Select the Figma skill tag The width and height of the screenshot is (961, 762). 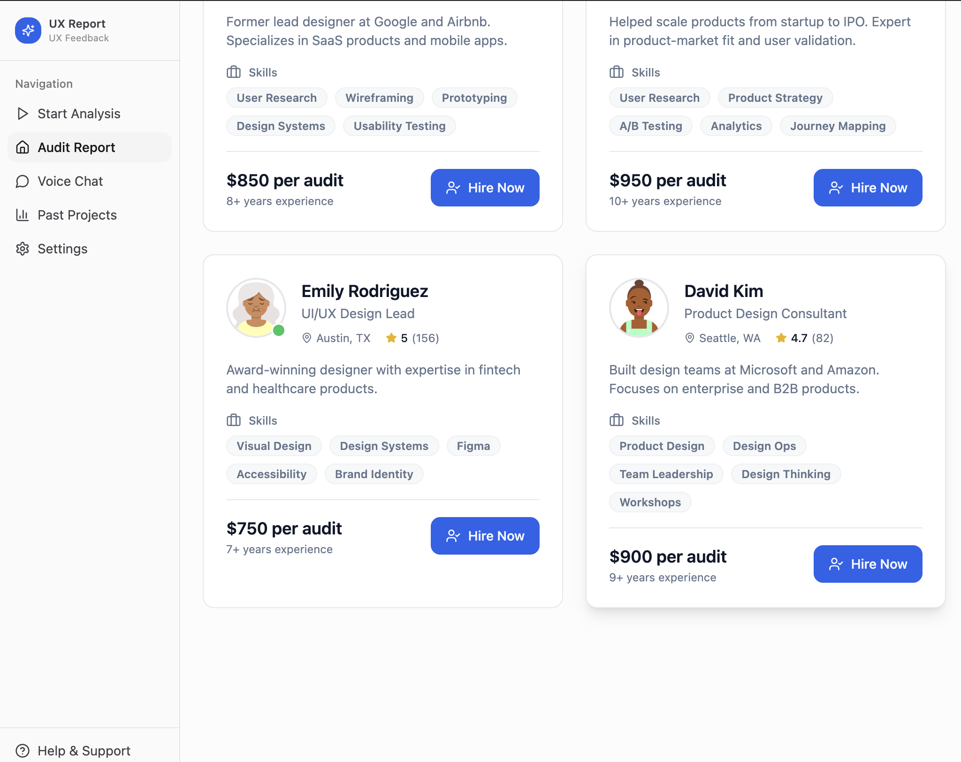473,446
